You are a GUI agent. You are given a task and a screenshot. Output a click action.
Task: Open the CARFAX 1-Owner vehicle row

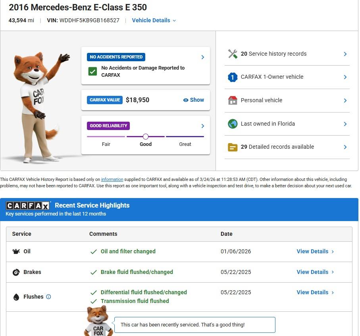287,77
